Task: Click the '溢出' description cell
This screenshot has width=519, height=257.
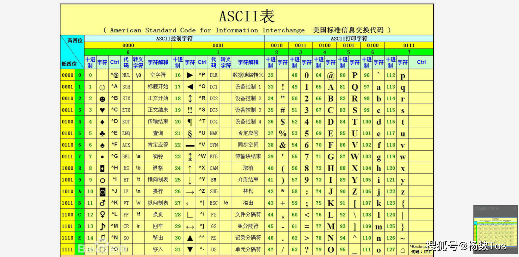Action: tap(248, 203)
